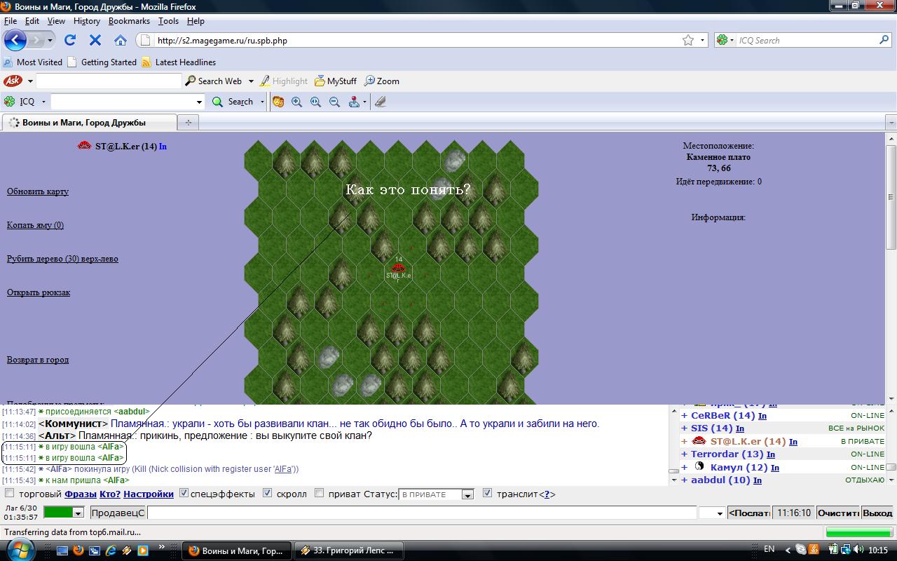Viewport: 897px width, 561px height.
Task: Click the green color swatch
Action: click(58, 513)
